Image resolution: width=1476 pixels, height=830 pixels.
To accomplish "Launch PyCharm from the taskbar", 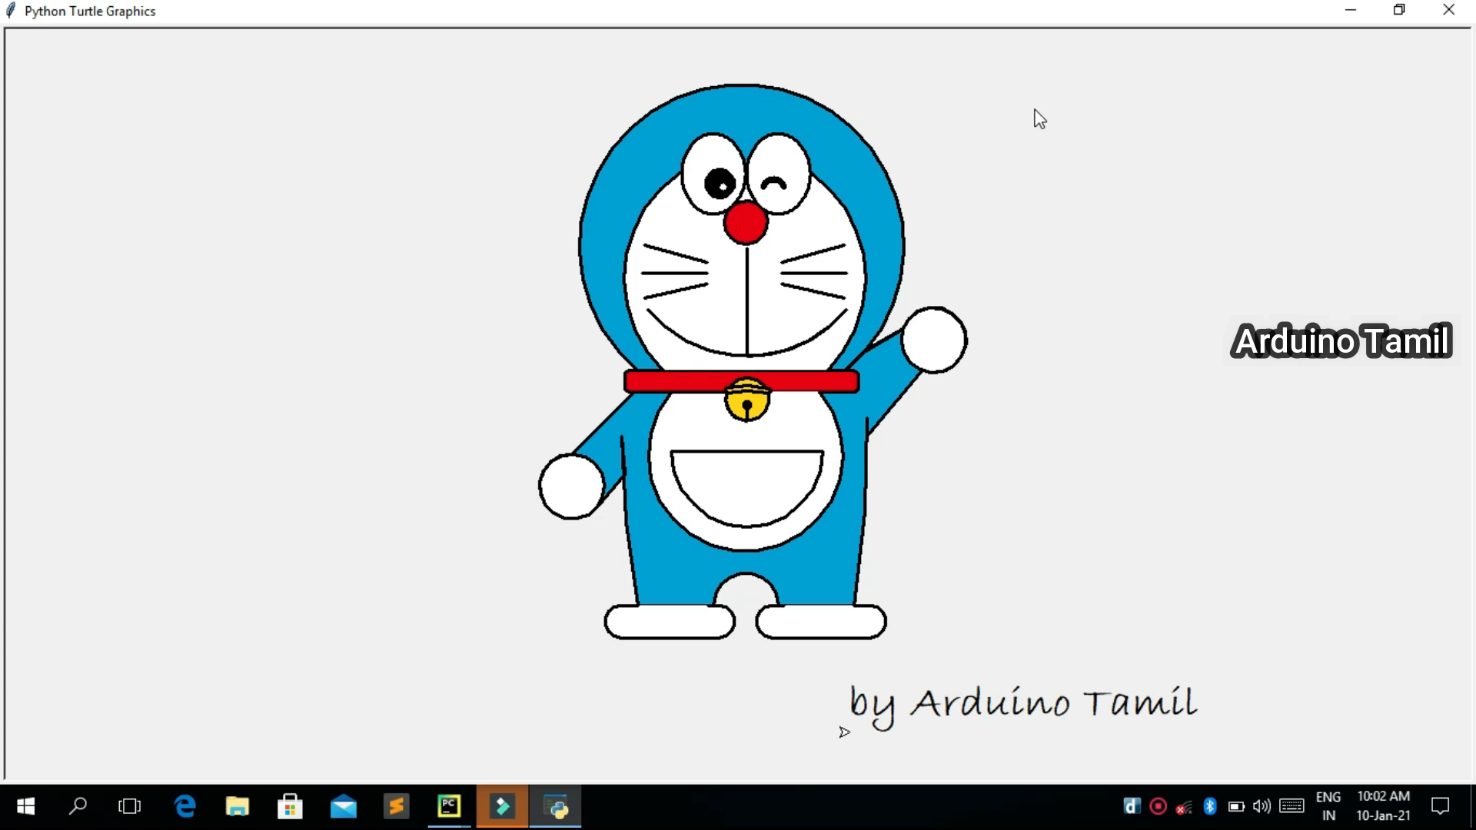I will pos(448,806).
